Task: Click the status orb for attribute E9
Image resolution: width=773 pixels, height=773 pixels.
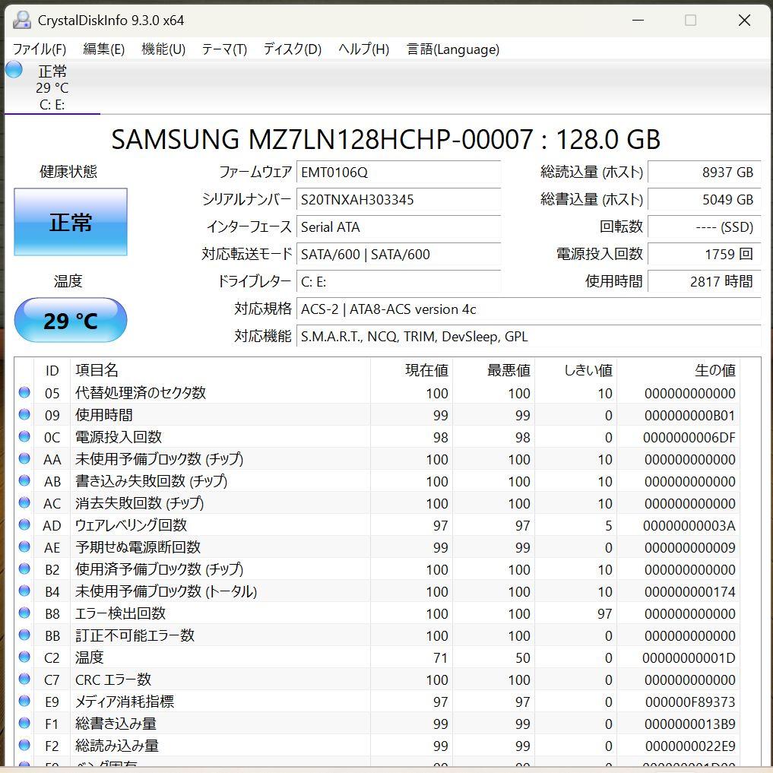Action: tap(24, 701)
